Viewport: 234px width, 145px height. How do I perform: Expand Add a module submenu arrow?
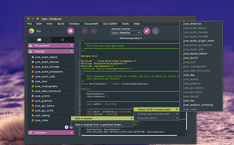pos(132,118)
